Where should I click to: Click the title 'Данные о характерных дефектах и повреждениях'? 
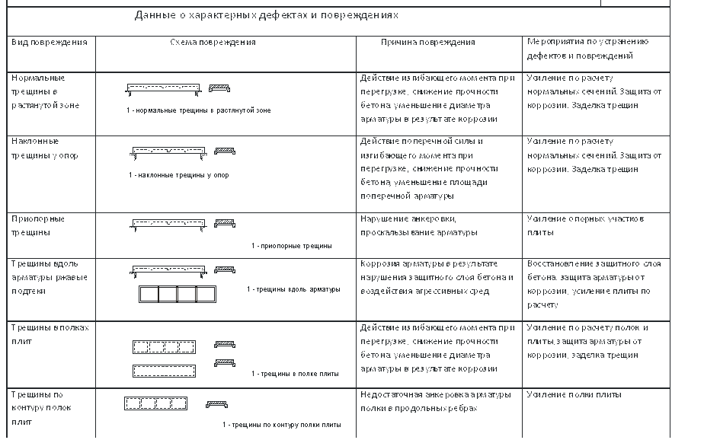pyautogui.click(x=266, y=16)
